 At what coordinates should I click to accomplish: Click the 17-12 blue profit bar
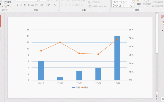click(117, 58)
